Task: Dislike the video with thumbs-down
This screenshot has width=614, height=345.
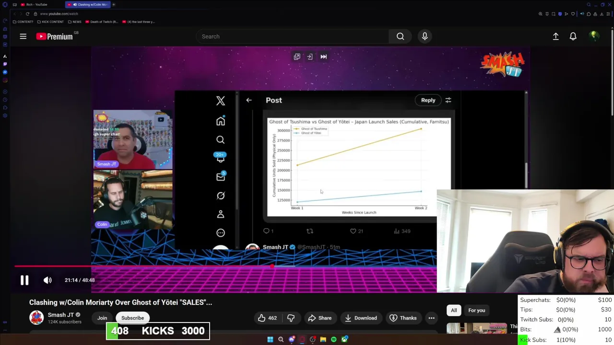Action: [x=291, y=318]
